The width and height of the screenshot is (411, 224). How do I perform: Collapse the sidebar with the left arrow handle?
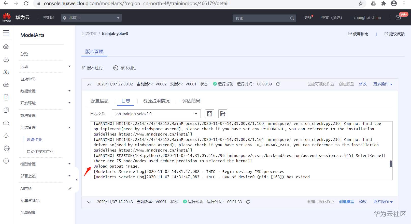pos(77,180)
